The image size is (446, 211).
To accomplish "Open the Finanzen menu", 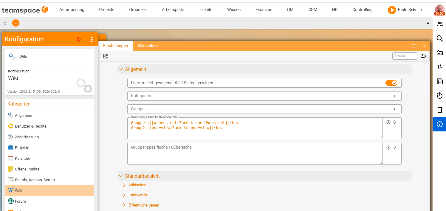I will point(264,10).
